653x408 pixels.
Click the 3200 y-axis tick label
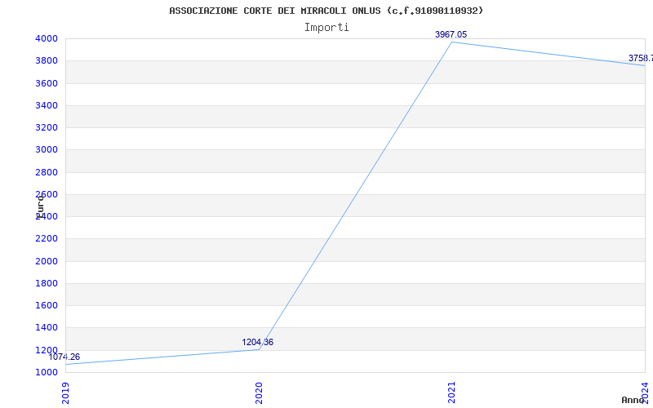[x=47, y=127]
